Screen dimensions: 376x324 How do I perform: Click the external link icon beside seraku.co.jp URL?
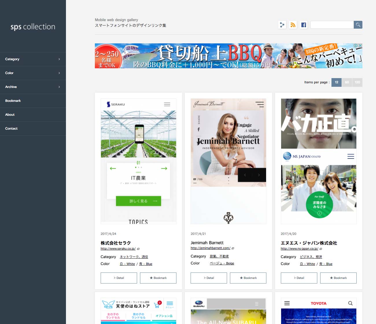coord(138,249)
